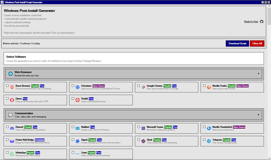The height and width of the screenshot is (160, 271).
Task: Open the Made by Kaic link
Action: (x=251, y=21)
